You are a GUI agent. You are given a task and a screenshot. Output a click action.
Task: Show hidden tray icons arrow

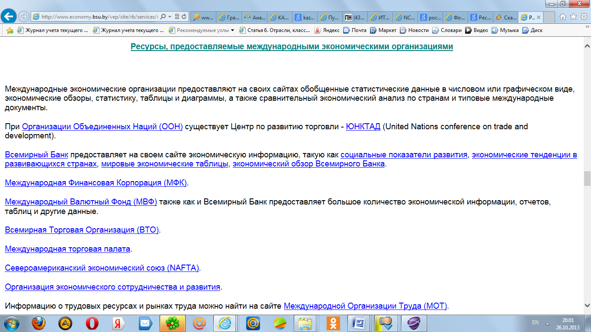547,323
